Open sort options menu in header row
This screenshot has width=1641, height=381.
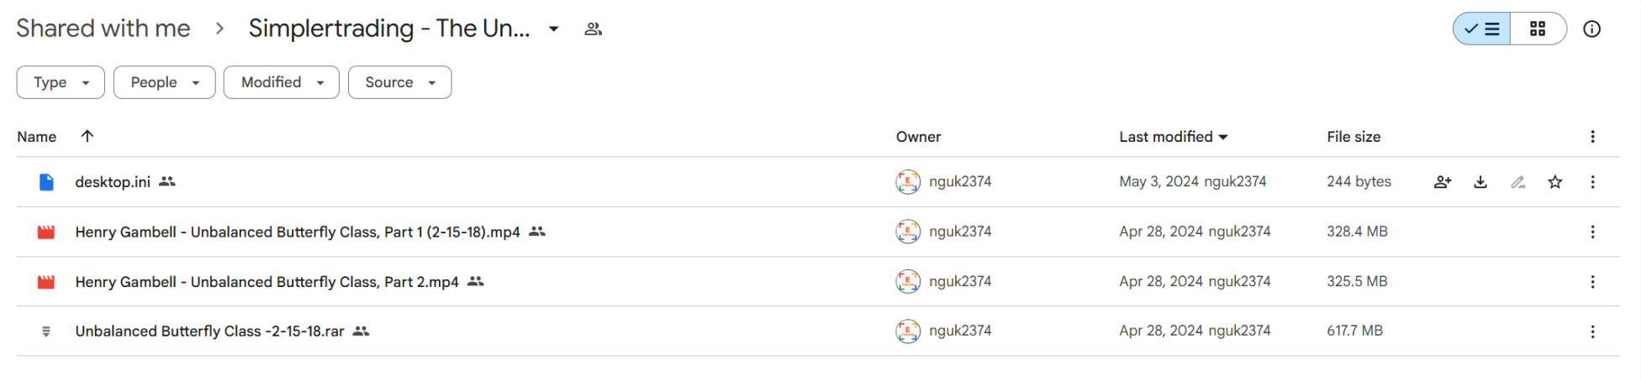pyautogui.click(x=1592, y=137)
